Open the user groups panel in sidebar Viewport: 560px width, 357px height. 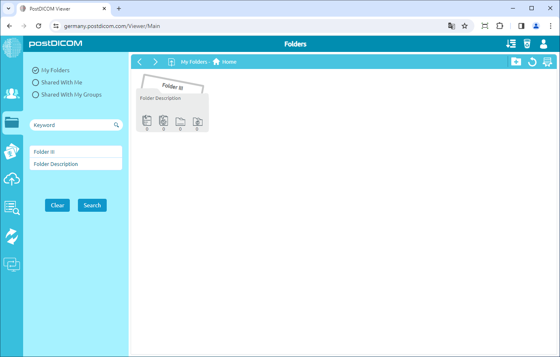tap(12, 94)
